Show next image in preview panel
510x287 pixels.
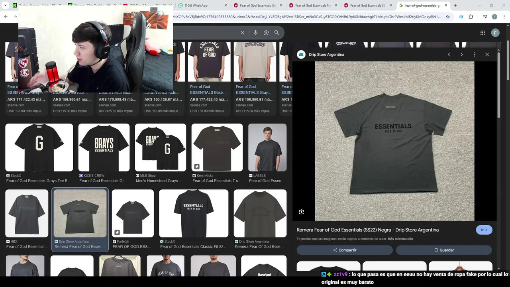[x=461, y=55]
